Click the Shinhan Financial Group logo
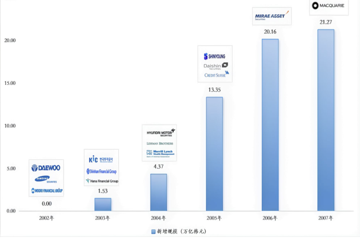This screenshot has height=238, width=360. pos(101,171)
